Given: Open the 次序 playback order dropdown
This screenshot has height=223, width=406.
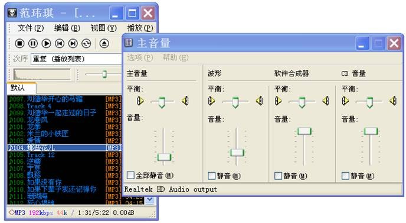Looking at the screenshot, I should pyautogui.click(x=76, y=59).
